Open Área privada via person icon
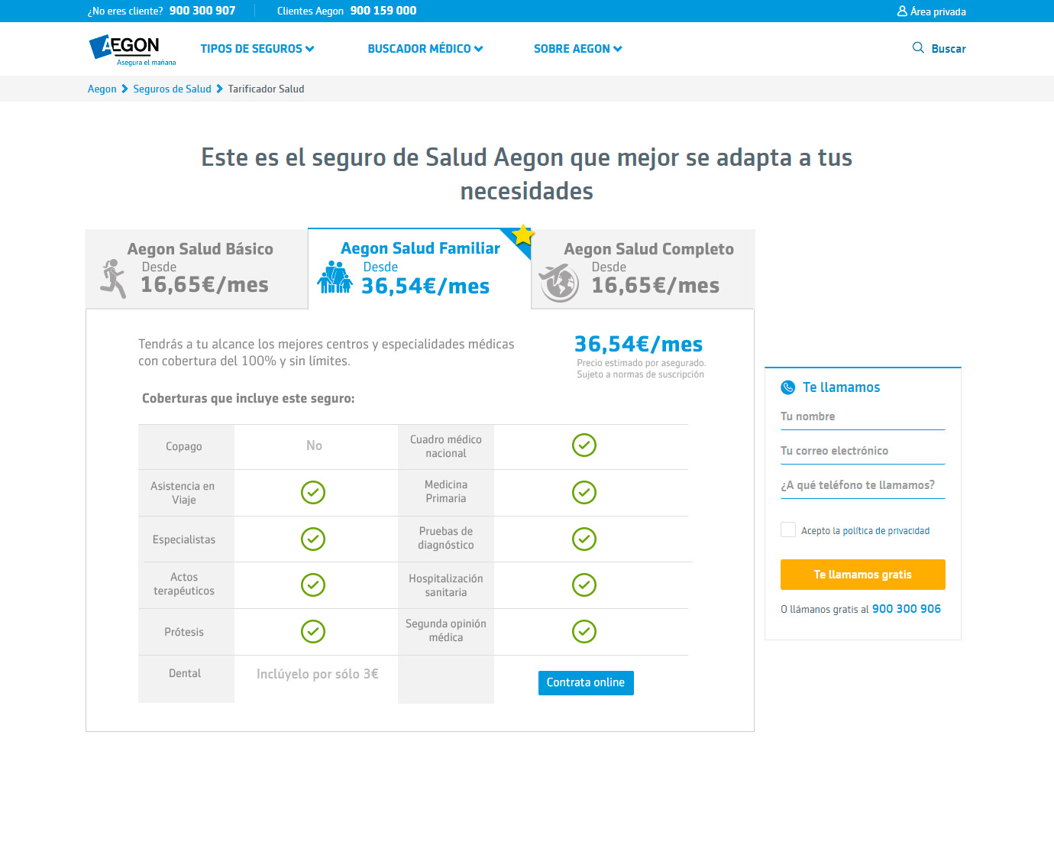The height and width of the screenshot is (868, 1054). (902, 11)
